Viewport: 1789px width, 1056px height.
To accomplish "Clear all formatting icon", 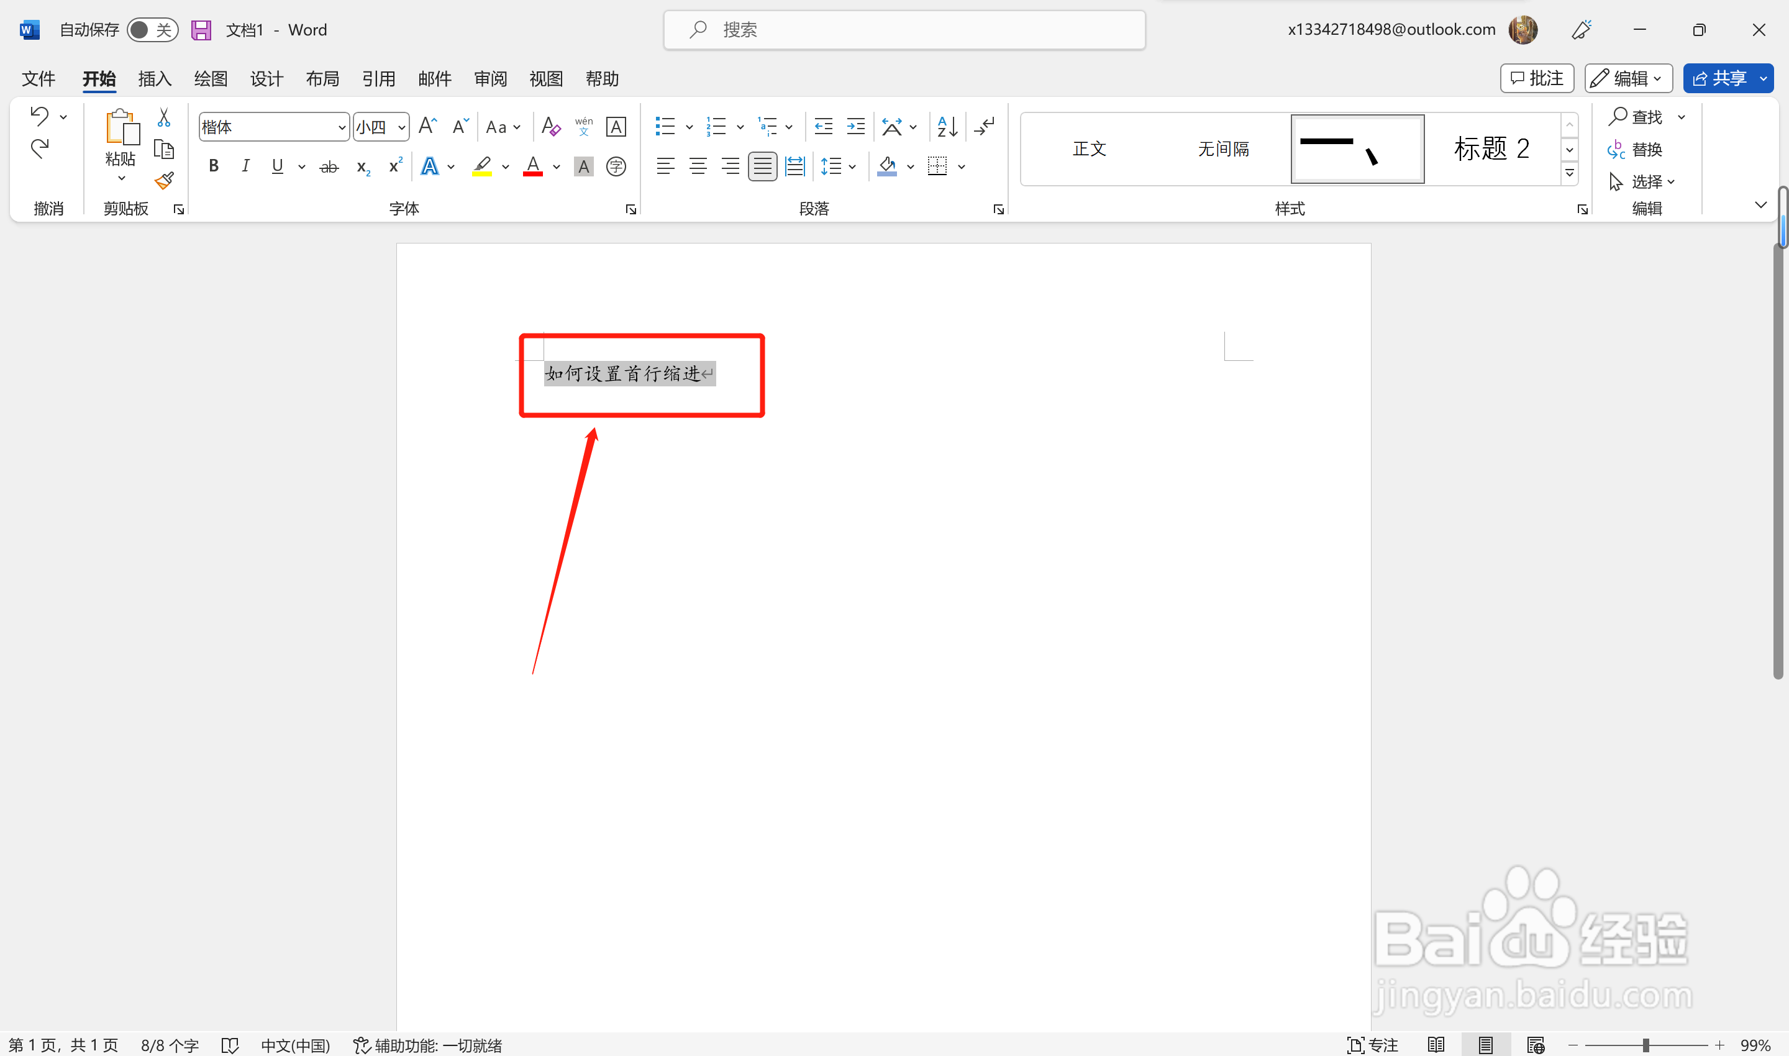I will coord(551,127).
